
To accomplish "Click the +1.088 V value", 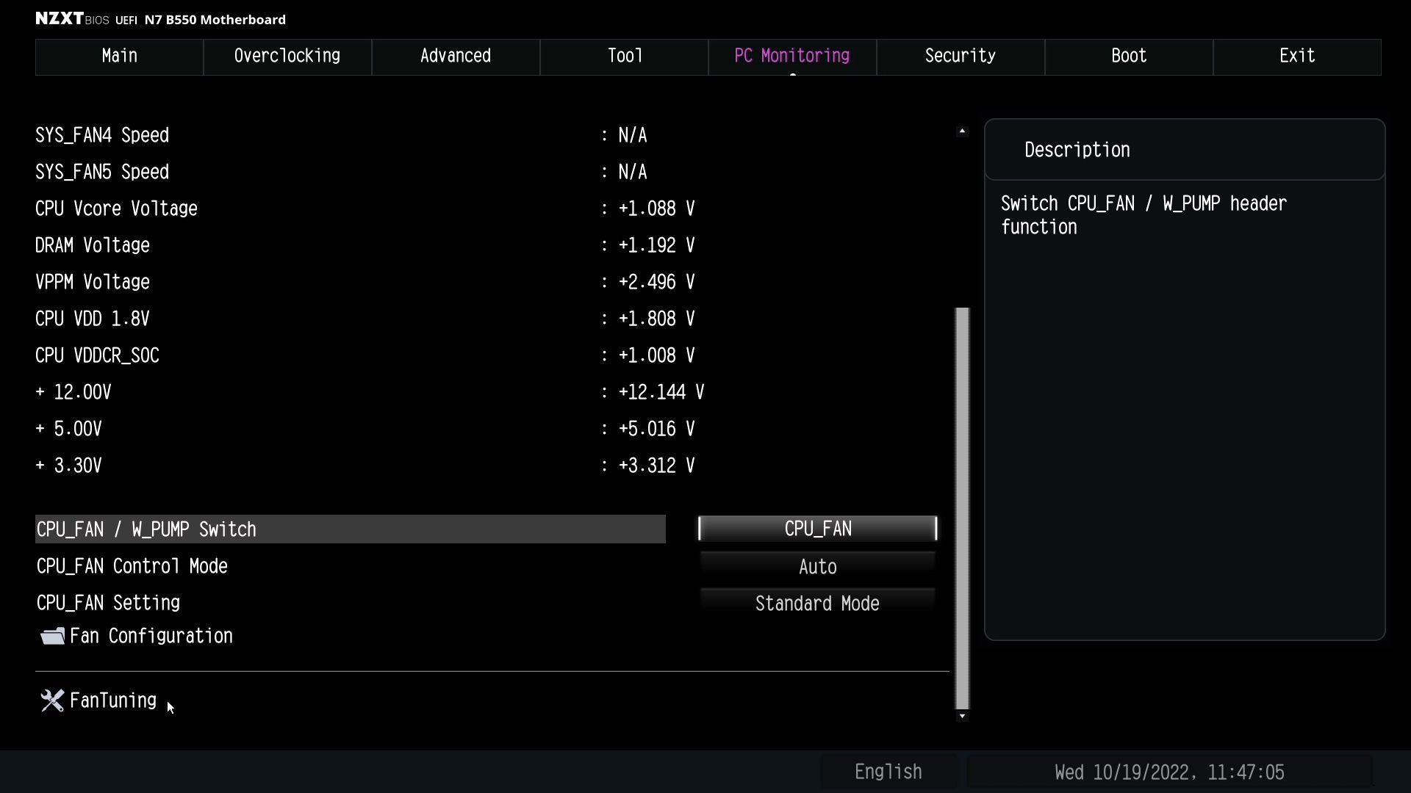I will click(x=656, y=209).
